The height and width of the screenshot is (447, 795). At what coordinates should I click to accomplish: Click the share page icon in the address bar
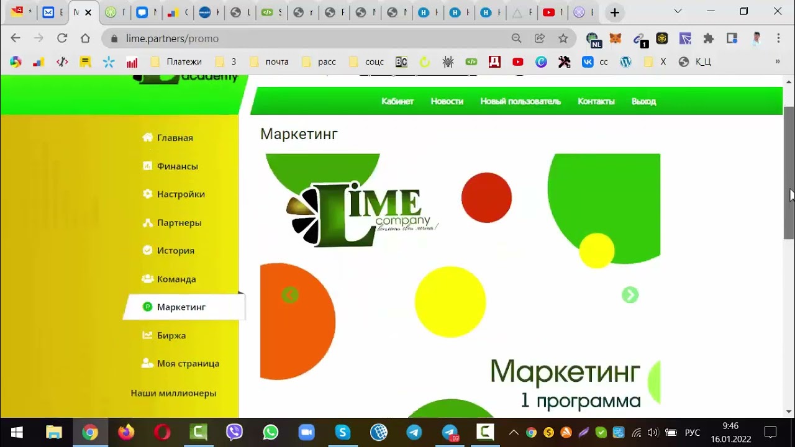[540, 38]
